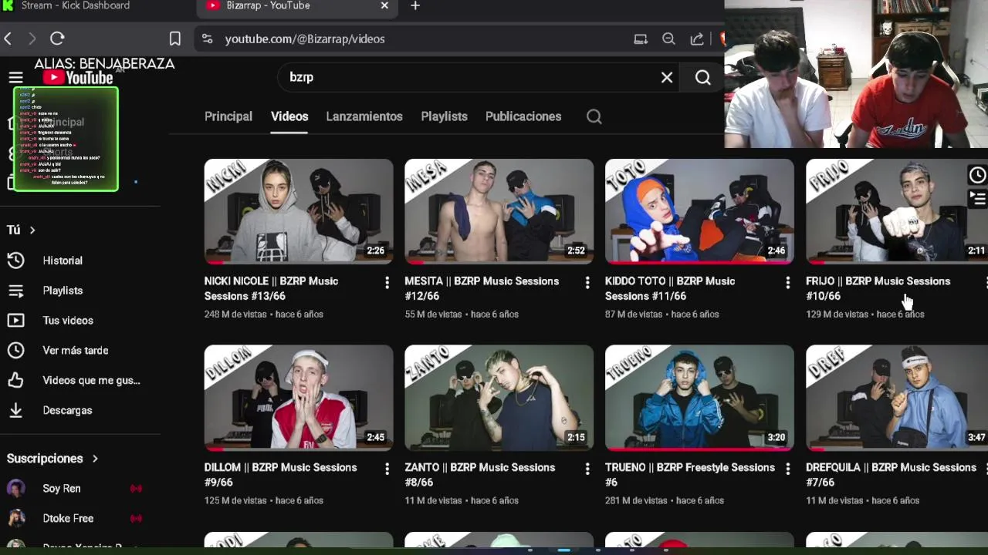Click the Tus videos play icon
The width and height of the screenshot is (988, 555).
pos(15,321)
